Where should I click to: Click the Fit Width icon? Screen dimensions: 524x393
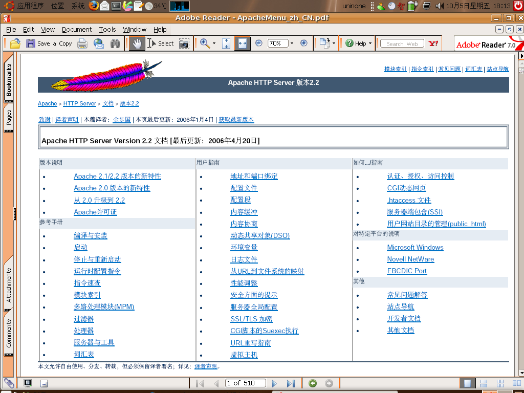[243, 43]
